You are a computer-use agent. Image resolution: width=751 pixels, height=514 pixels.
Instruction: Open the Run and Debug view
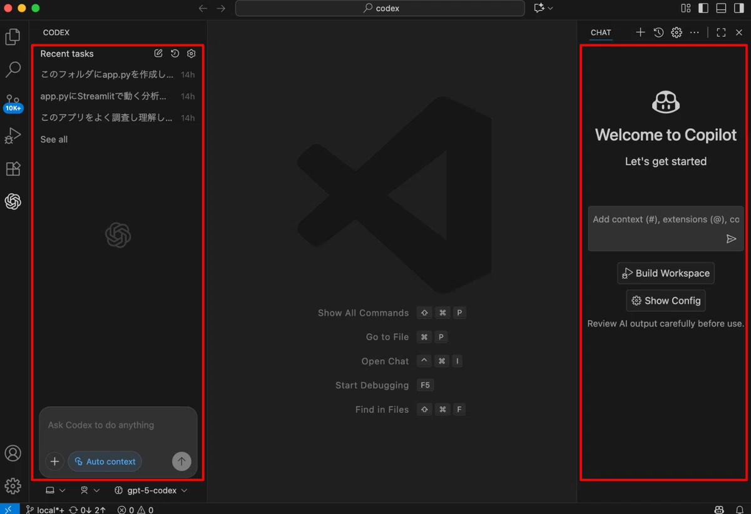pos(13,136)
